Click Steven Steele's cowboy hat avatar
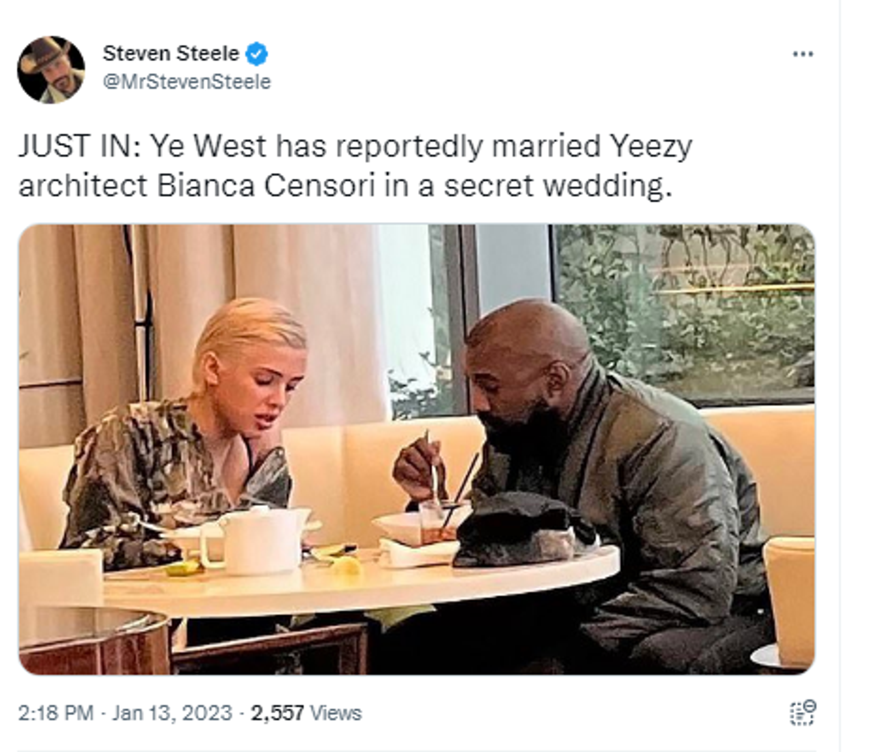This screenshot has height=752, width=884. click(51, 70)
